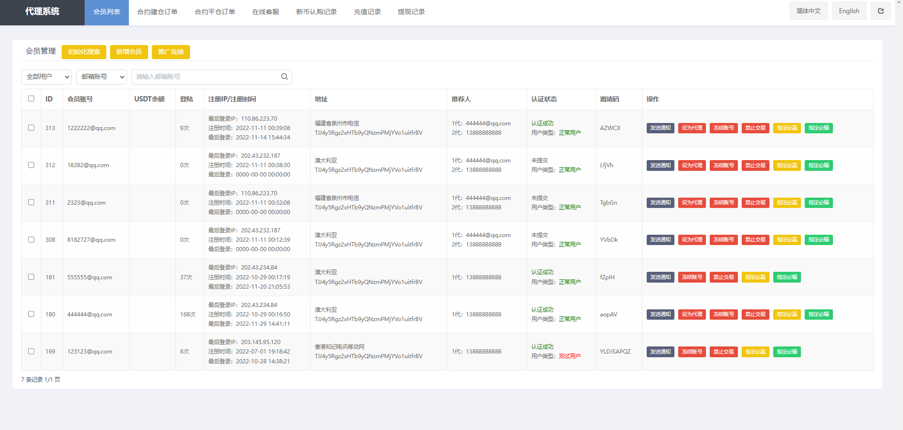Check the box for member ID 311
The height and width of the screenshot is (430, 903).
click(x=31, y=202)
